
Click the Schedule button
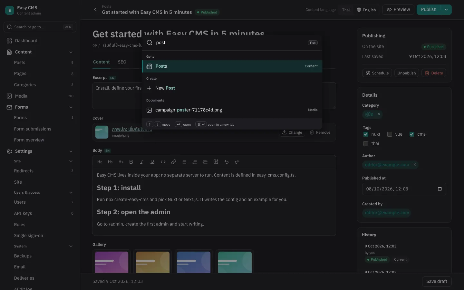pos(377,73)
